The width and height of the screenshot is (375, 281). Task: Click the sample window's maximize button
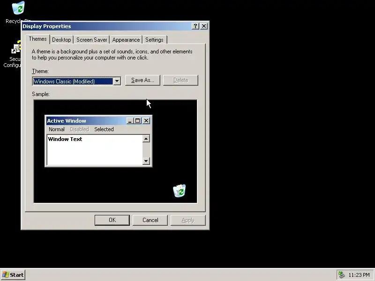point(137,121)
